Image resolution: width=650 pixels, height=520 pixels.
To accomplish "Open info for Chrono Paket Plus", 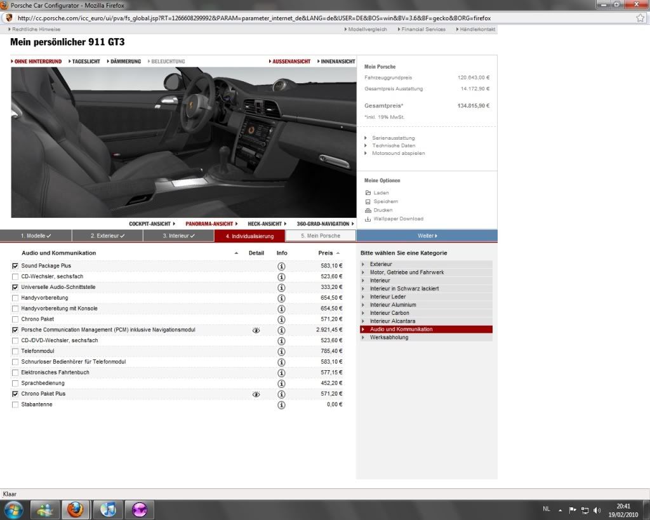I will click(281, 394).
